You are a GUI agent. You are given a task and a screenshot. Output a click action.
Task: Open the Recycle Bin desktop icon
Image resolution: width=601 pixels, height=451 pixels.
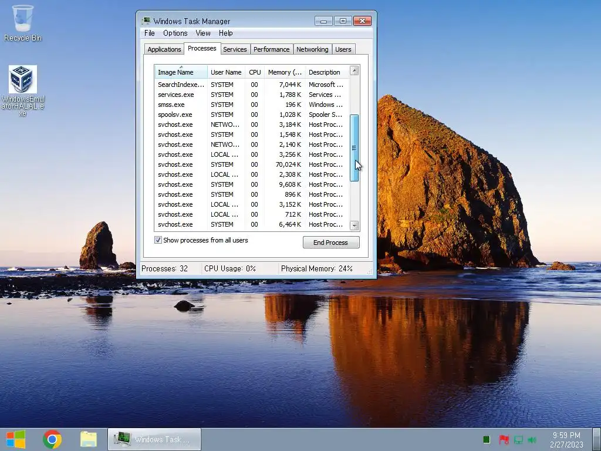pyautogui.click(x=23, y=23)
